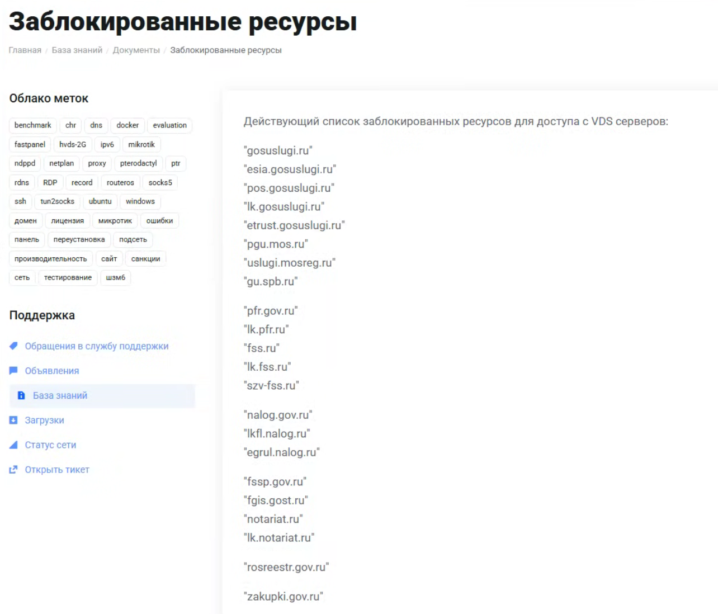Click the "esia.gosuslugi.ru" list entry
The width and height of the screenshot is (718, 614).
[x=290, y=169]
